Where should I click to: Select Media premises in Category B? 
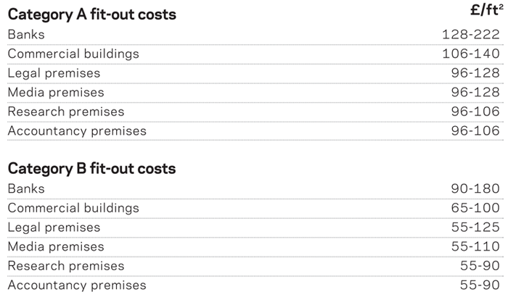pos(56,246)
